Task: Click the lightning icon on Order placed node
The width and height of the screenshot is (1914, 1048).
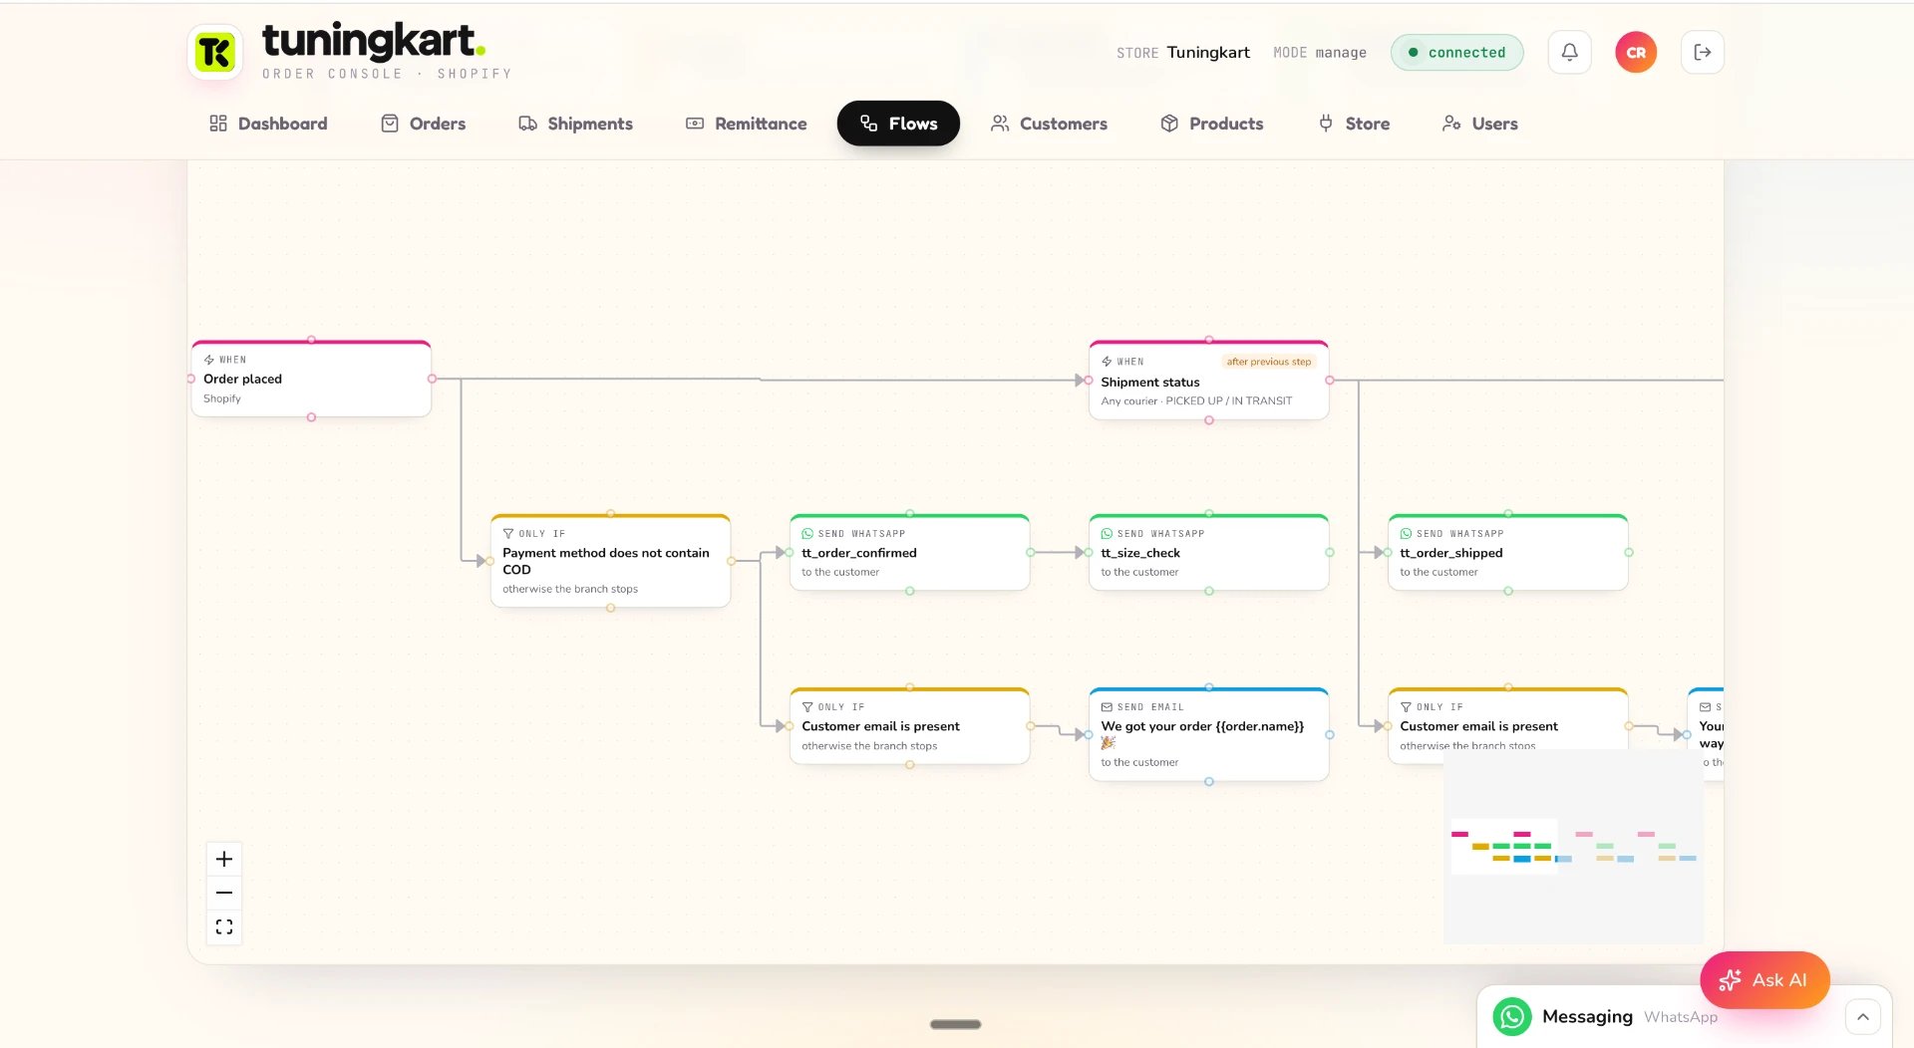Action: pyautogui.click(x=209, y=360)
